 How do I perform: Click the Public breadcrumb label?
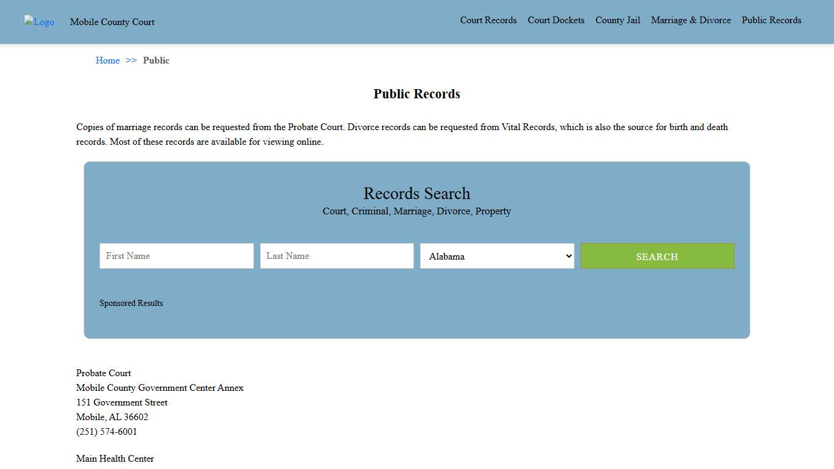pos(156,60)
